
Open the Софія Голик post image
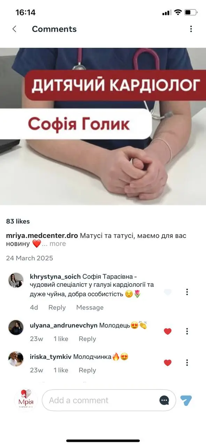[103, 126]
